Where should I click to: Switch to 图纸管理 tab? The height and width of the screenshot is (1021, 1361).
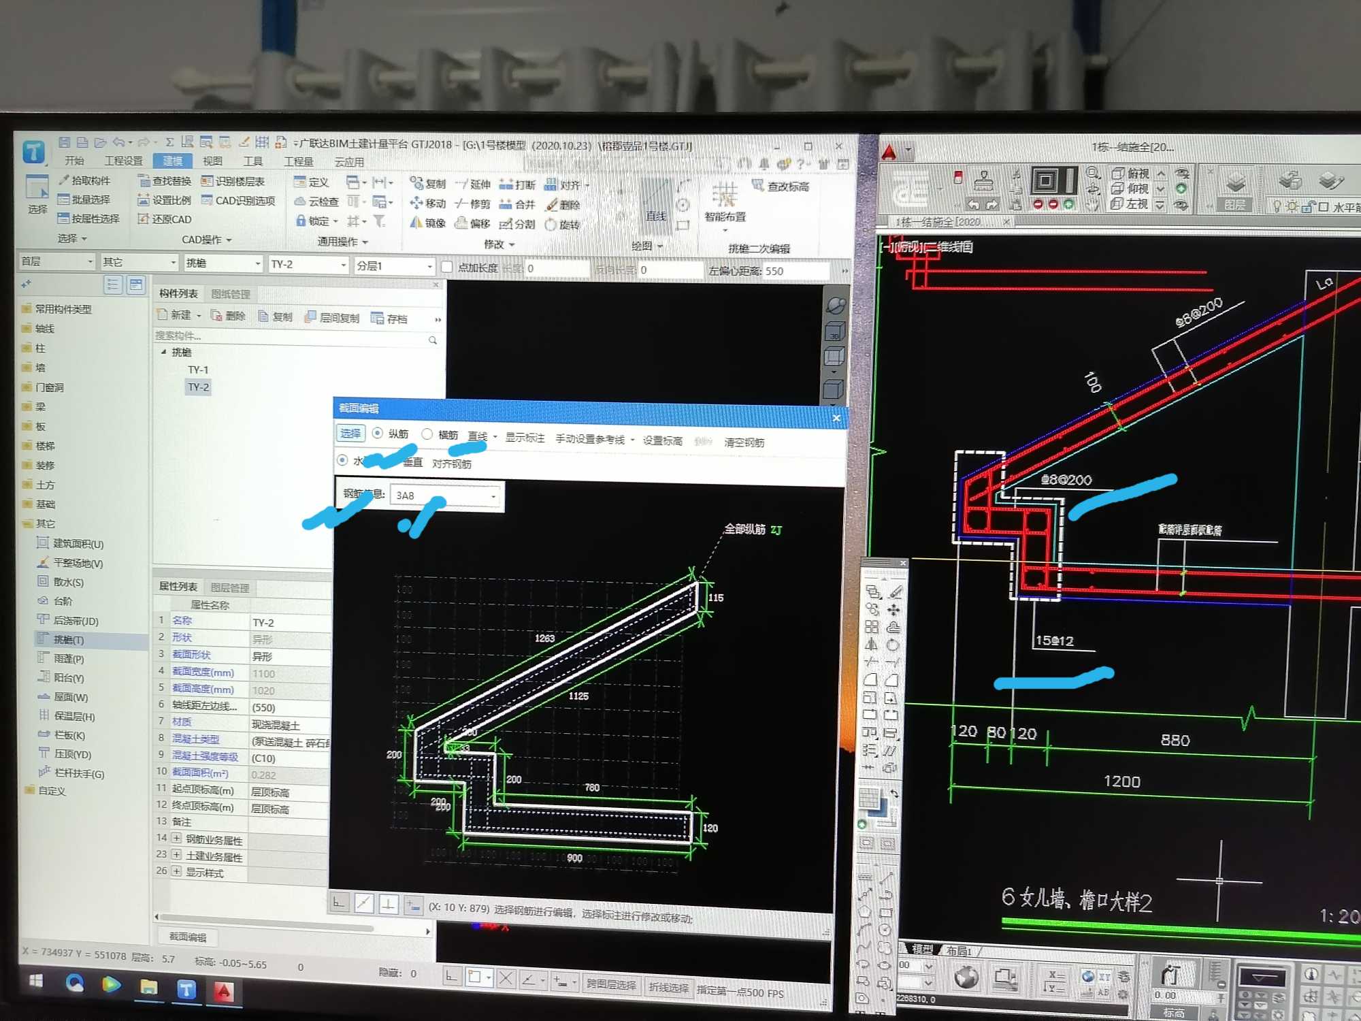click(231, 294)
